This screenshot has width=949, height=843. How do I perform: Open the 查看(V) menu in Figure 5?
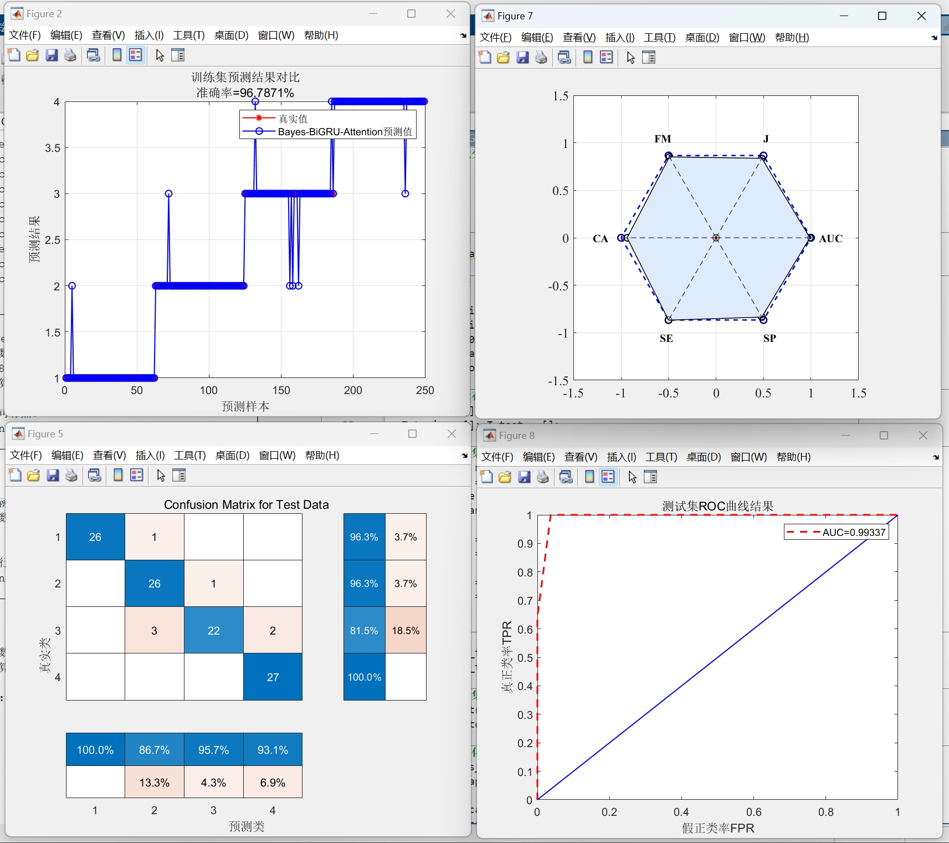click(x=109, y=455)
